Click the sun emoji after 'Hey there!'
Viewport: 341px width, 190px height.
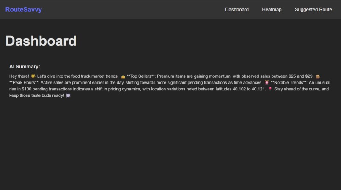[x=33, y=76]
